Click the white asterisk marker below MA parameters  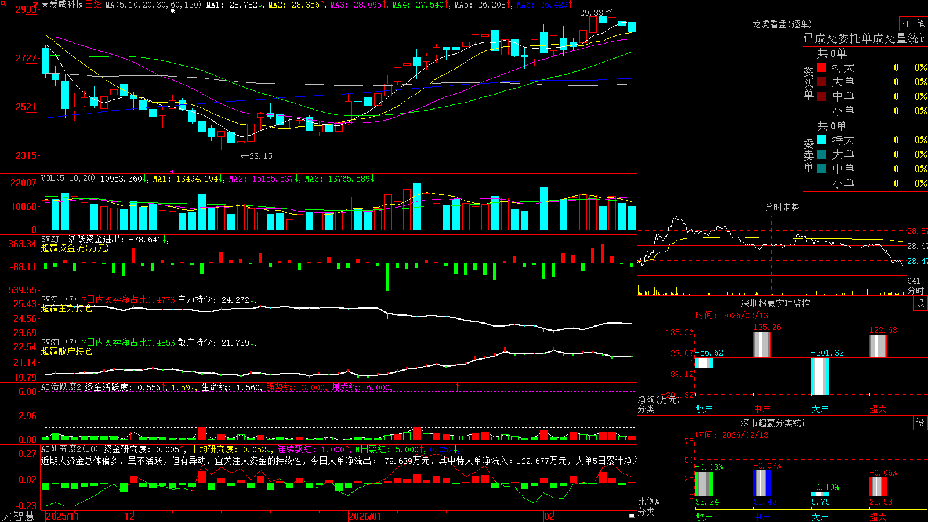[172, 11]
